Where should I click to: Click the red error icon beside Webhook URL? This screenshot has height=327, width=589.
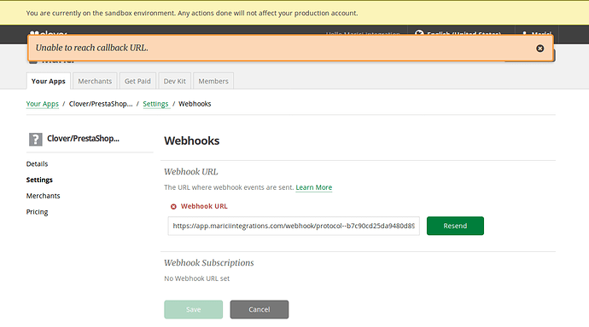[173, 206]
